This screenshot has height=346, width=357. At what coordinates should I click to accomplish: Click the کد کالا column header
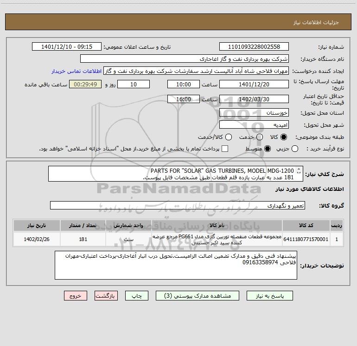point(306,225)
